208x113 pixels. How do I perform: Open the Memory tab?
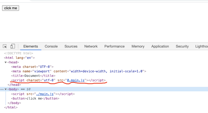138,46
